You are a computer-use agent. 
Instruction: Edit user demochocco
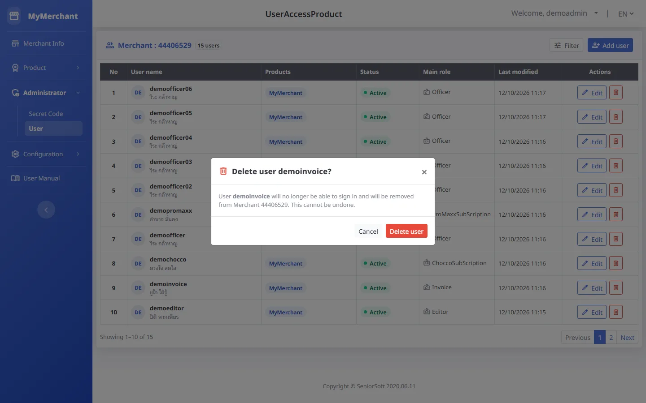tap(592, 263)
